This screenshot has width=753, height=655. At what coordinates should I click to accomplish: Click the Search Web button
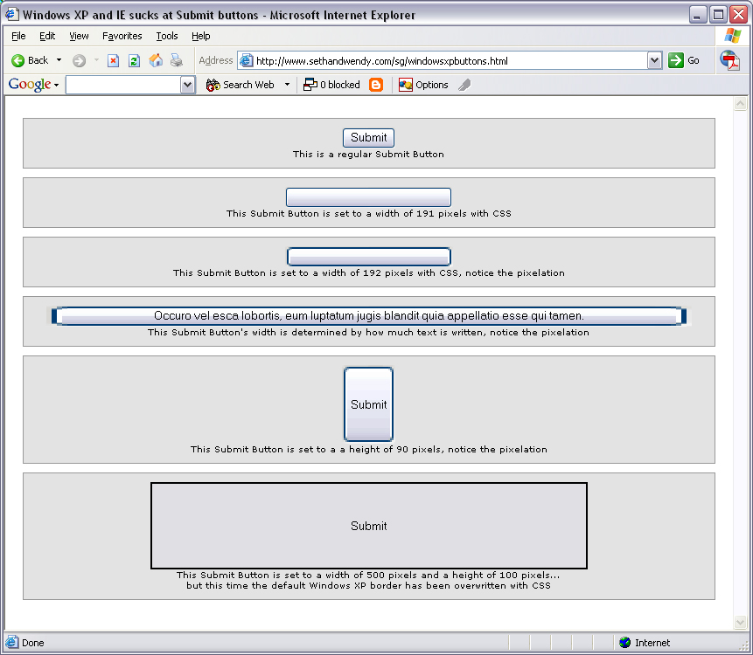pos(241,85)
